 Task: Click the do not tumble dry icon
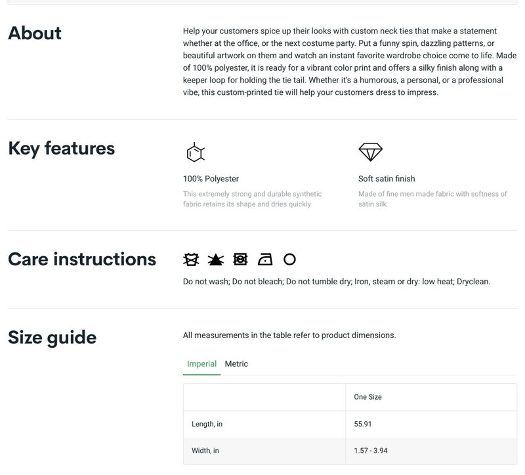(x=240, y=259)
